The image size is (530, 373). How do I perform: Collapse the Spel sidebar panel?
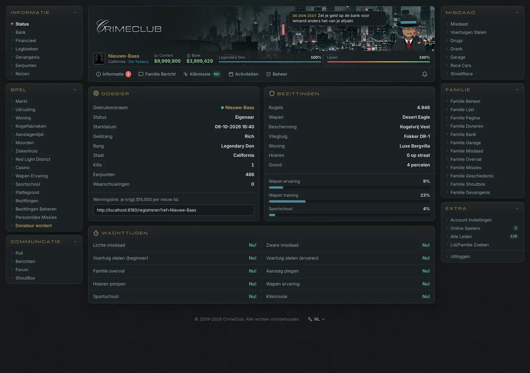point(75,90)
